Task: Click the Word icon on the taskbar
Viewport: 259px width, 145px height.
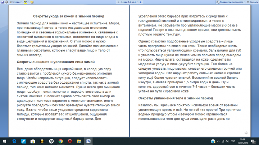Action: (88, 141)
